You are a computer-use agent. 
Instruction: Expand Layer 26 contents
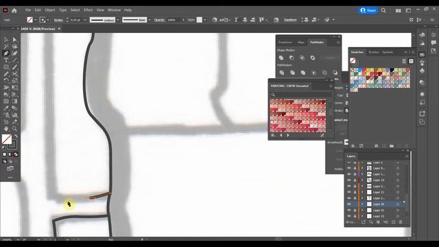(362, 204)
